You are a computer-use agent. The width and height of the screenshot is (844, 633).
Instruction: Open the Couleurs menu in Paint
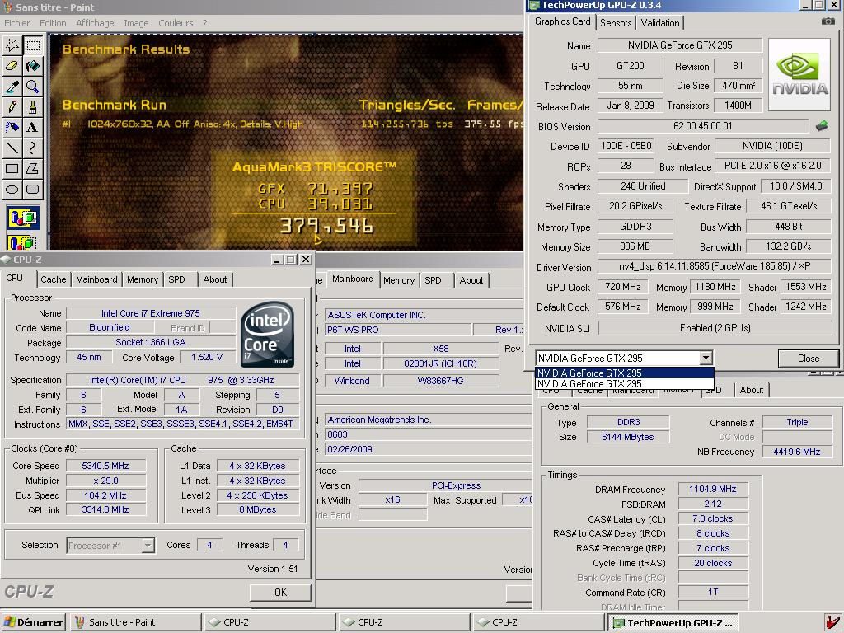coord(176,23)
